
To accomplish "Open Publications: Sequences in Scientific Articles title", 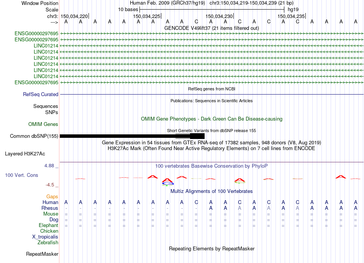I will click(212, 101).
